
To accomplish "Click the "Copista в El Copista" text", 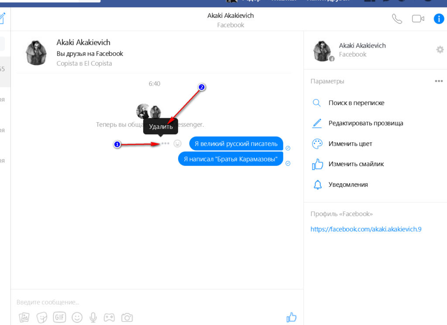I will (84, 63).
